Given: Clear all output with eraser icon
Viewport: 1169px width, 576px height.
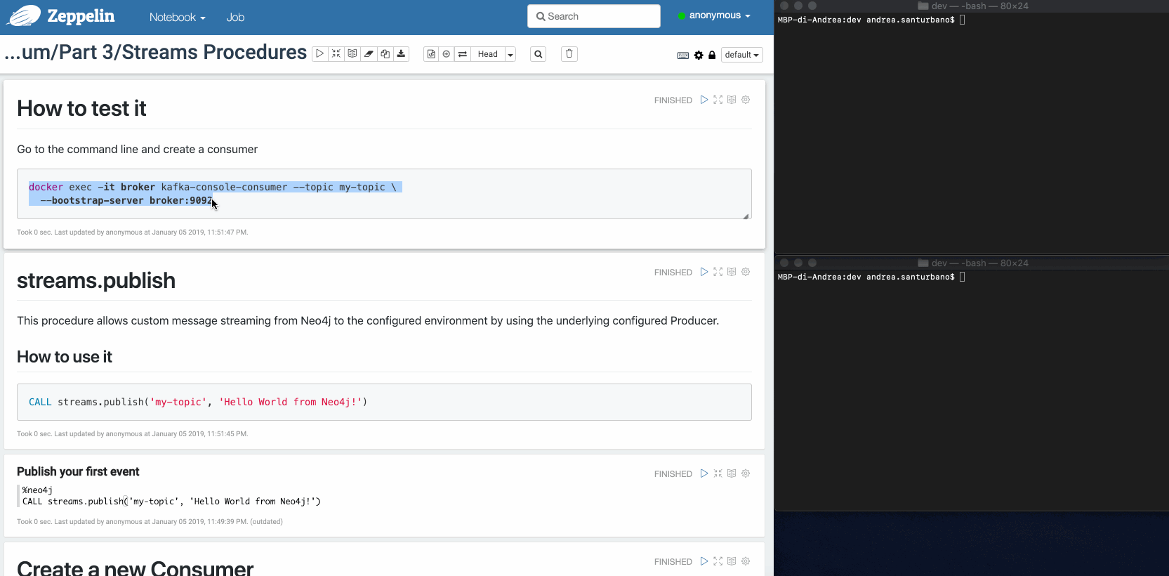Looking at the screenshot, I should pos(369,54).
